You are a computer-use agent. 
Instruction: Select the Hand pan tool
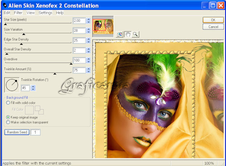(128, 34)
